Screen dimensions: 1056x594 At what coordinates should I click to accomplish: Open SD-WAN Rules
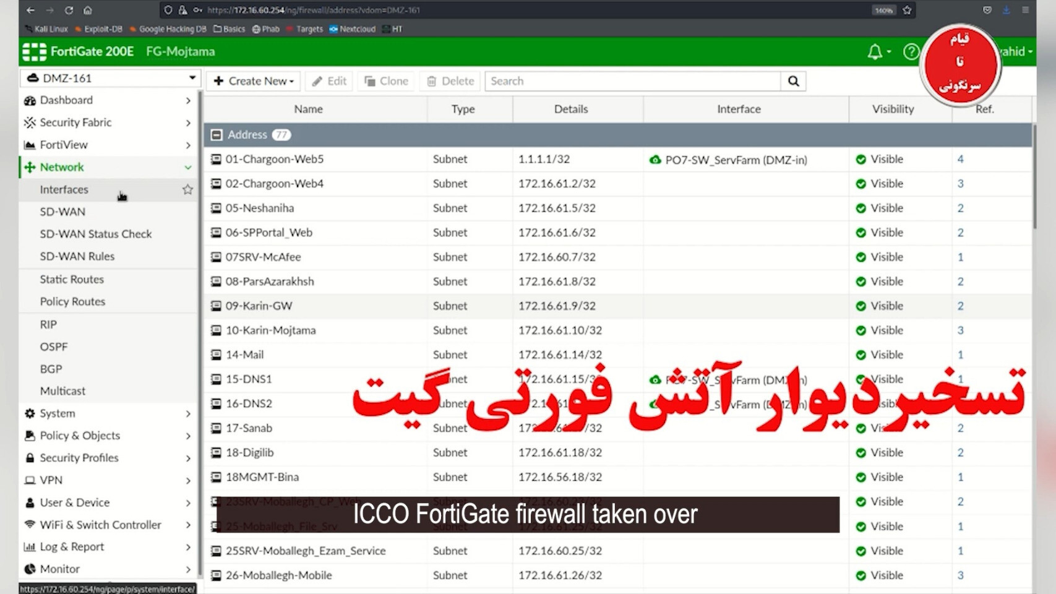tap(77, 256)
